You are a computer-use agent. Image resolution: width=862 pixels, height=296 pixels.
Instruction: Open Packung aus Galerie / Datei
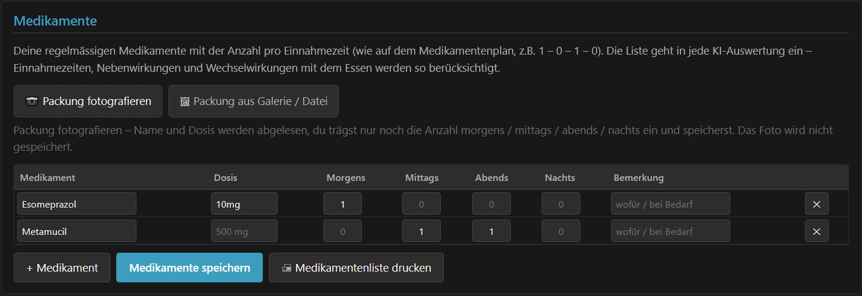tap(253, 101)
